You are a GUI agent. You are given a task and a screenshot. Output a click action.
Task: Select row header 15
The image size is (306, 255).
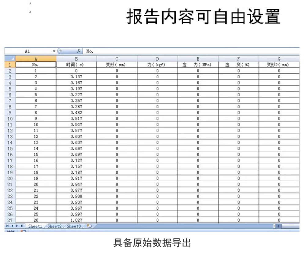click(x=10, y=149)
